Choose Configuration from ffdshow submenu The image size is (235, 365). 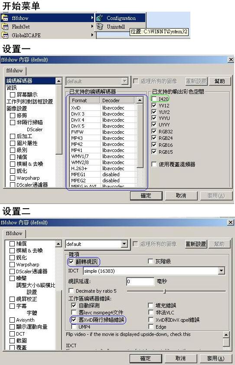pyautogui.click(x=120, y=18)
